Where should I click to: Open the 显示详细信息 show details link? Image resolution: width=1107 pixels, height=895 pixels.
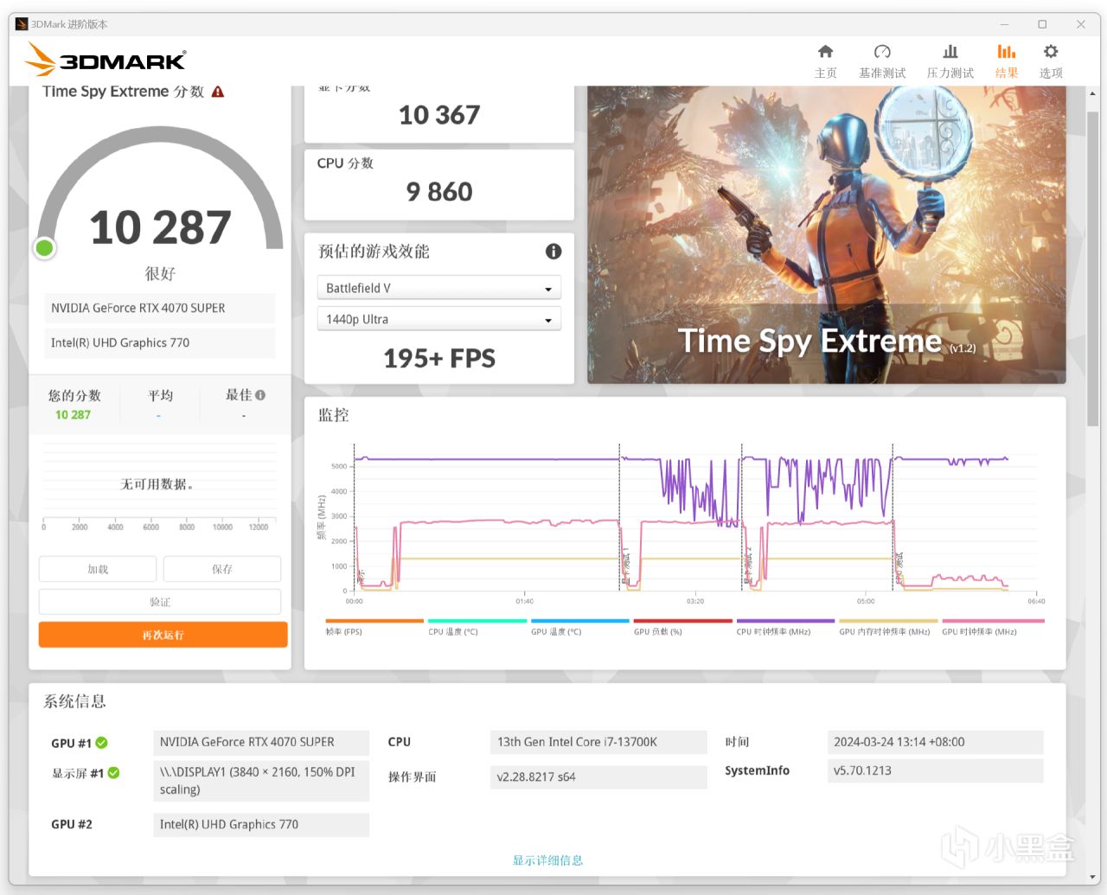pyautogui.click(x=547, y=860)
